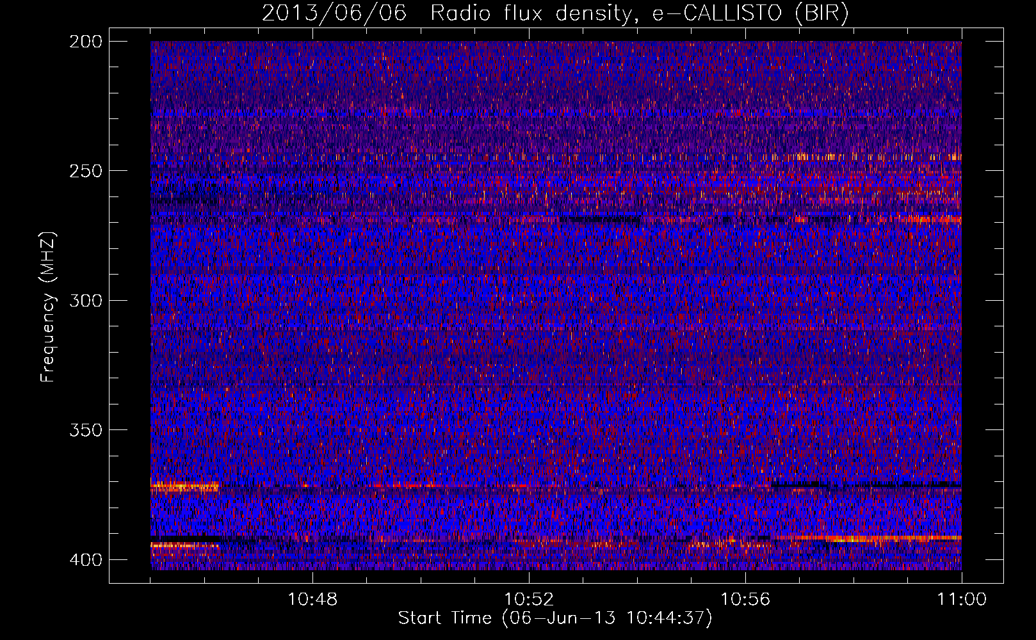Click the Frequency (MHZ) axis title
Viewport: 1036px width, 640px height.
click(48, 307)
